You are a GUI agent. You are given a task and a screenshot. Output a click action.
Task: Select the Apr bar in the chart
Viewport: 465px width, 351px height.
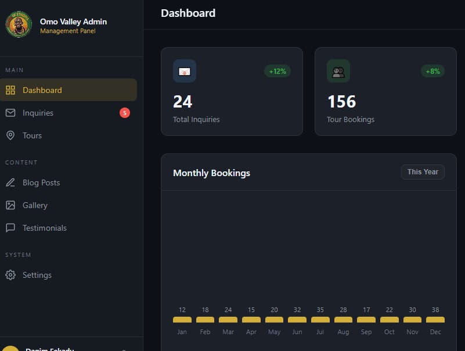pos(251,320)
